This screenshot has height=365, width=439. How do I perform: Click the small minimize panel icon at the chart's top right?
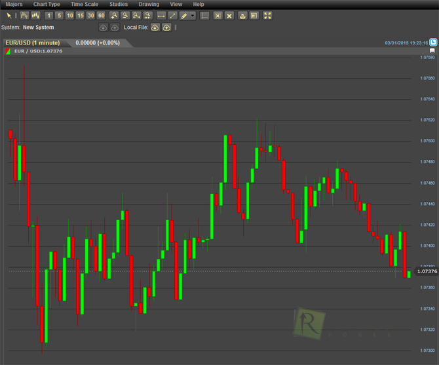pos(432,50)
